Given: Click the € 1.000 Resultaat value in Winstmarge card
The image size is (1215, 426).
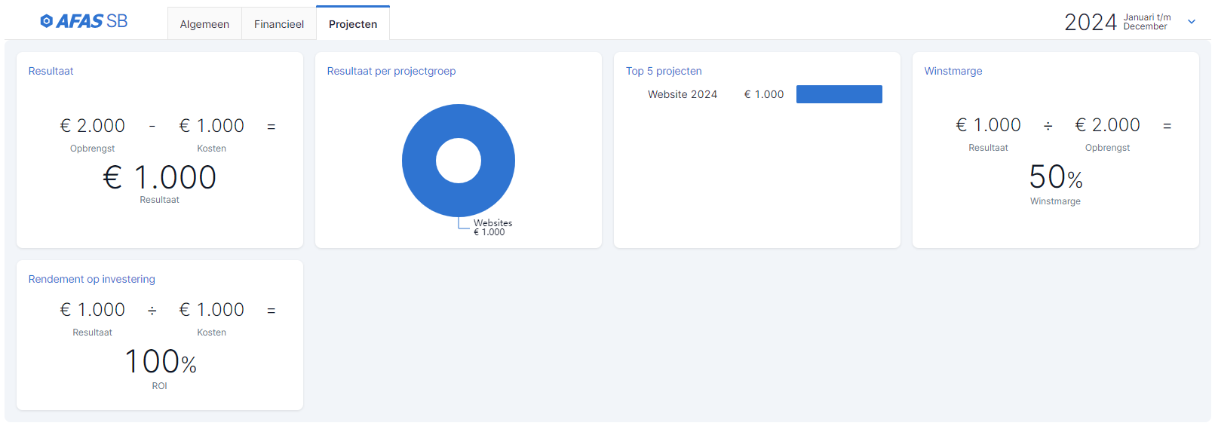Looking at the screenshot, I should click(x=989, y=124).
